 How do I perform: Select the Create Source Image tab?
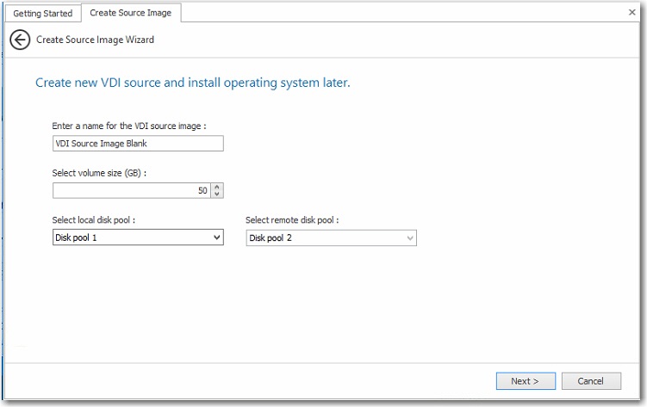tap(130, 13)
